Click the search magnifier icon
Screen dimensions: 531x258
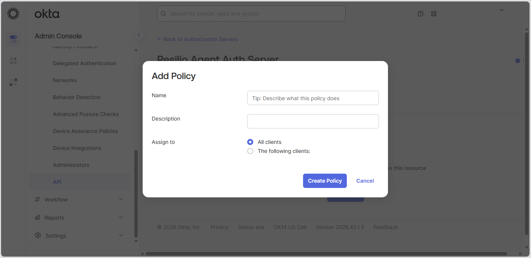[x=163, y=14]
